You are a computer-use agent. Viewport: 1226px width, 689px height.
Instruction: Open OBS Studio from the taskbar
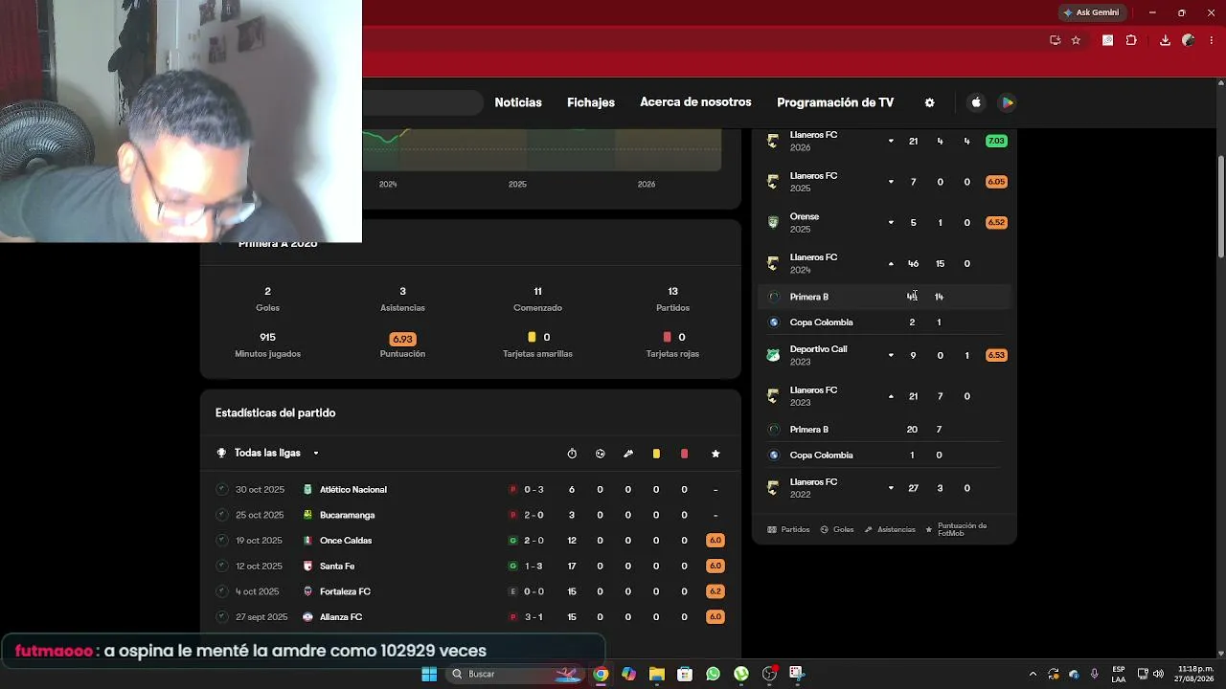[769, 674]
